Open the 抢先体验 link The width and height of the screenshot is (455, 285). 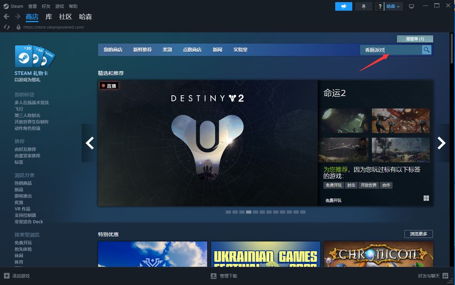23,249
